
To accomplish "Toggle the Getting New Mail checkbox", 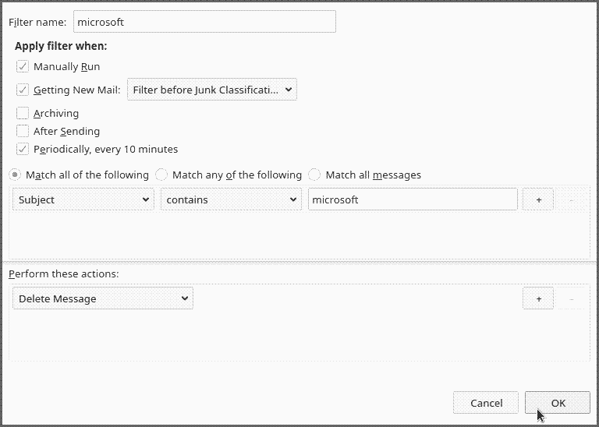I will click(23, 90).
